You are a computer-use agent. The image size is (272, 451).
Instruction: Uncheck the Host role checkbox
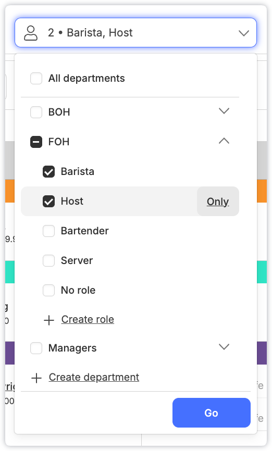[x=48, y=202]
